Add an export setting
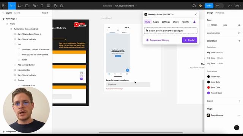 [x=239, y=101]
